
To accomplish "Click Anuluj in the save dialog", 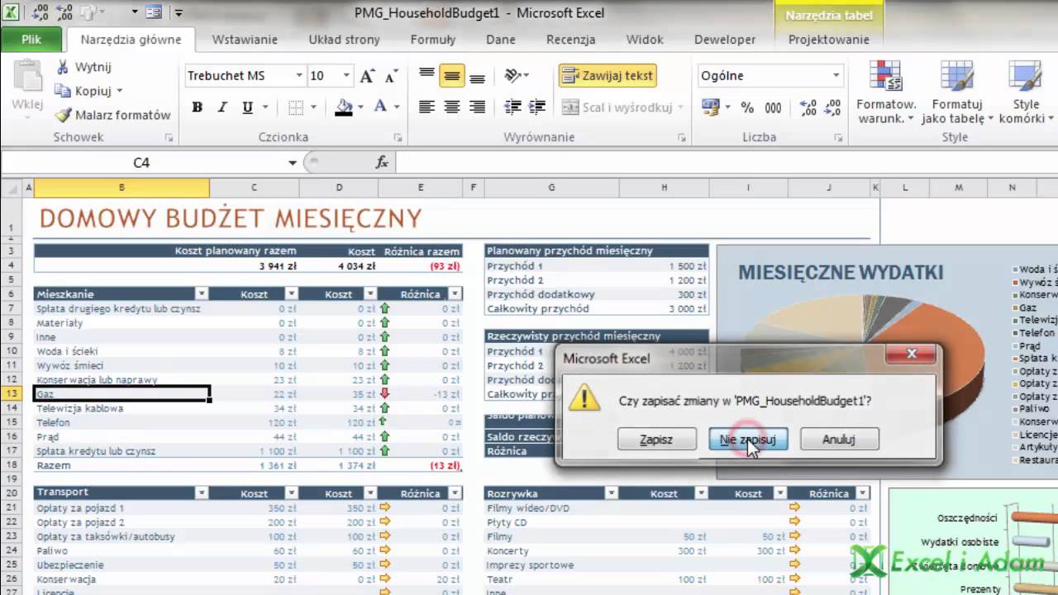I will 839,440.
